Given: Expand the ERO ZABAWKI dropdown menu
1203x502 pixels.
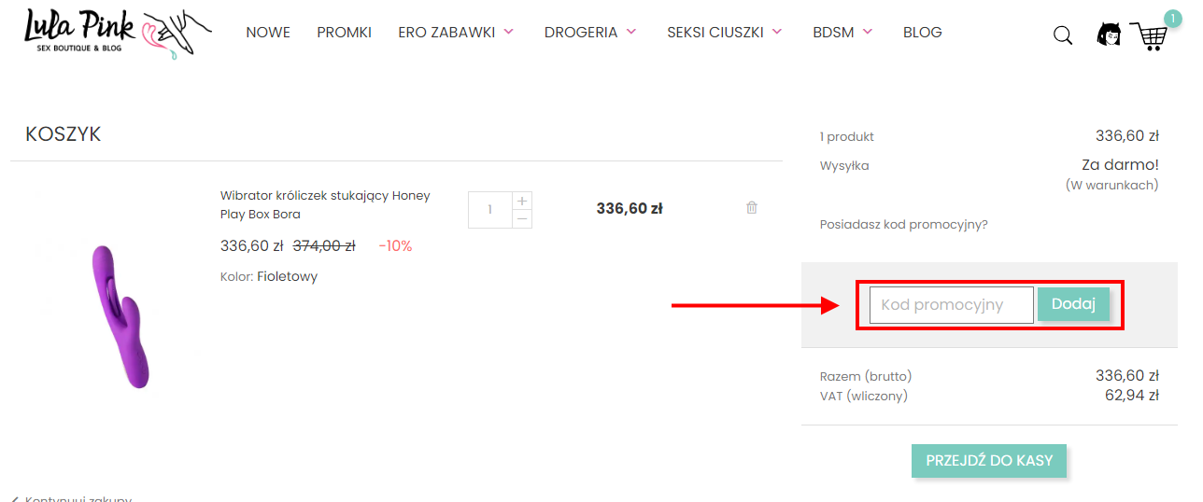Looking at the screenshot, I should [456, 32].
